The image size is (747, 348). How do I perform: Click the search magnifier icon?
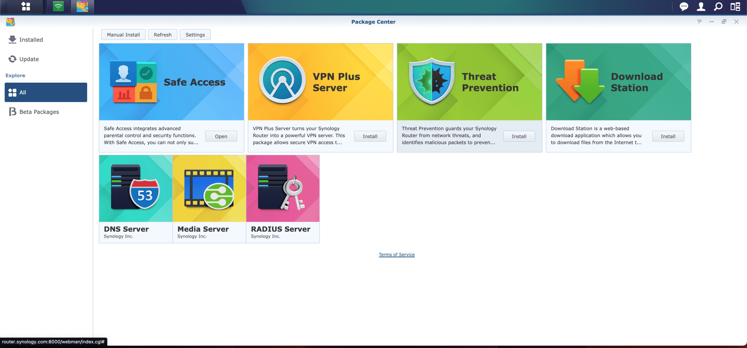click(x=718, y=6)
